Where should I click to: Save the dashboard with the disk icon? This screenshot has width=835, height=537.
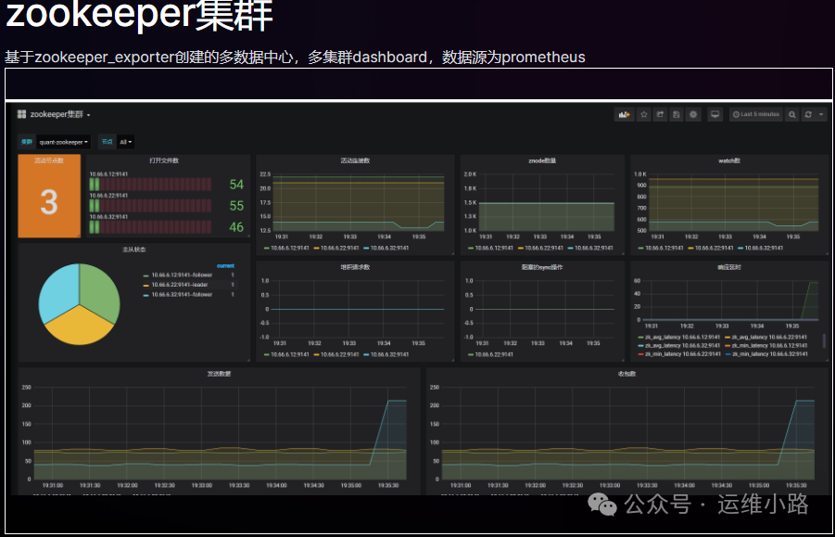tap(677, 114)
